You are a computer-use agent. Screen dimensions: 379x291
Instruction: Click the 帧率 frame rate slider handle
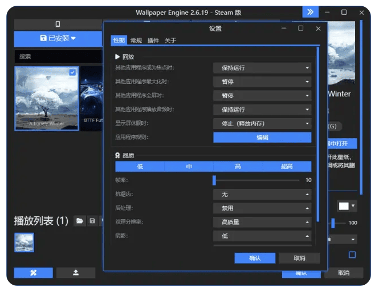coord(214,180)
